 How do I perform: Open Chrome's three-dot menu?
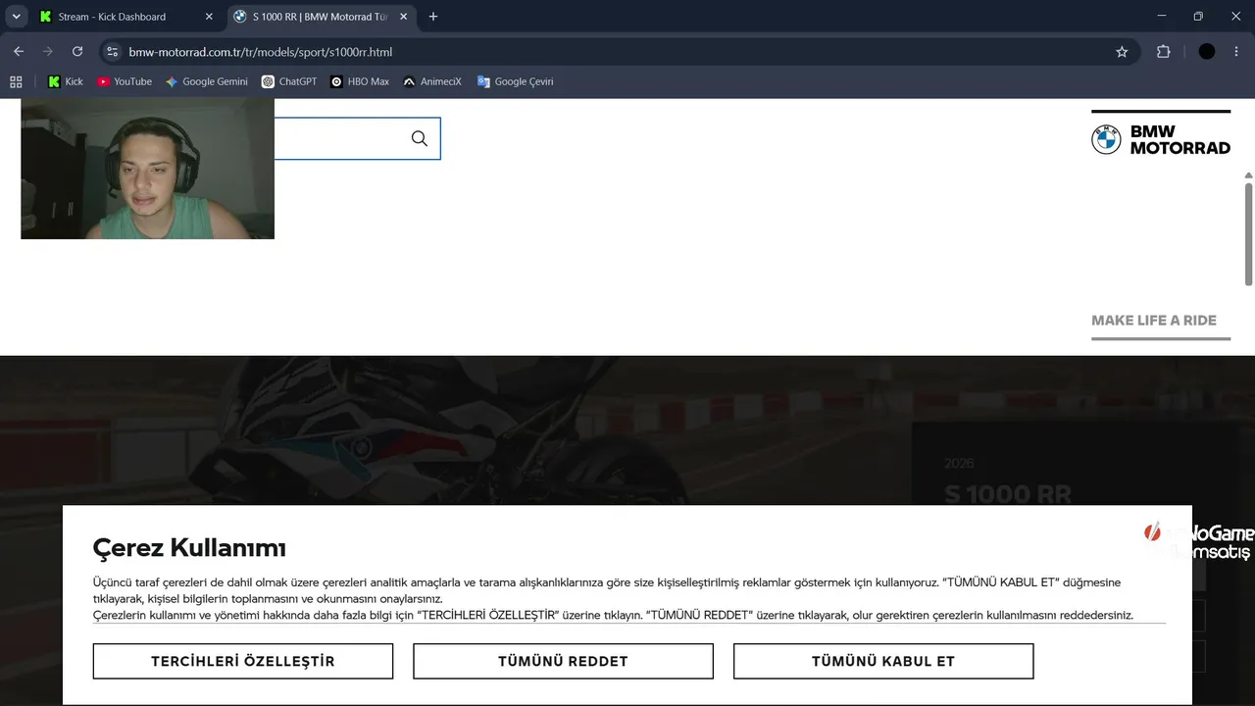[x=1237, y=52]
